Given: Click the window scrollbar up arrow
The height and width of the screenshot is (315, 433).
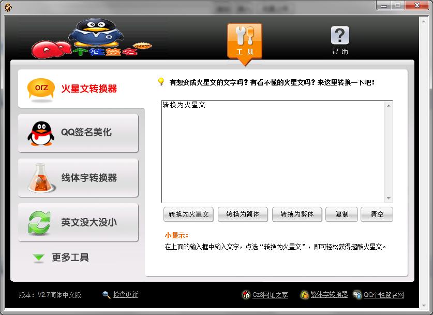Looking at the screenshot, I should click(424, 21).
